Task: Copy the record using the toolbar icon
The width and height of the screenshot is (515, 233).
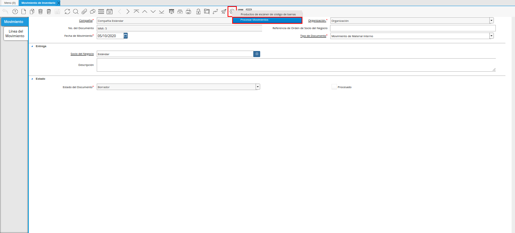Action: tap(32, 11)
